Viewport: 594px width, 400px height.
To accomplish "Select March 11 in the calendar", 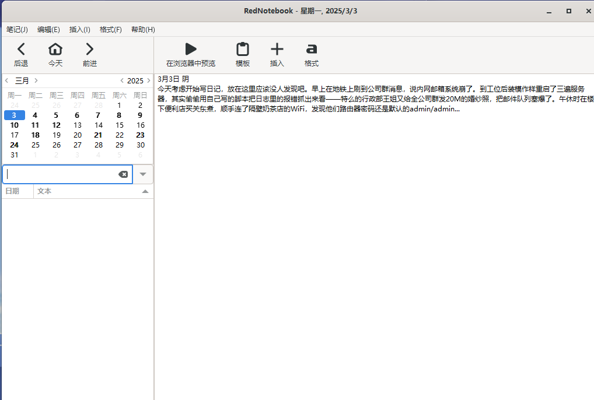I will 35,125.
